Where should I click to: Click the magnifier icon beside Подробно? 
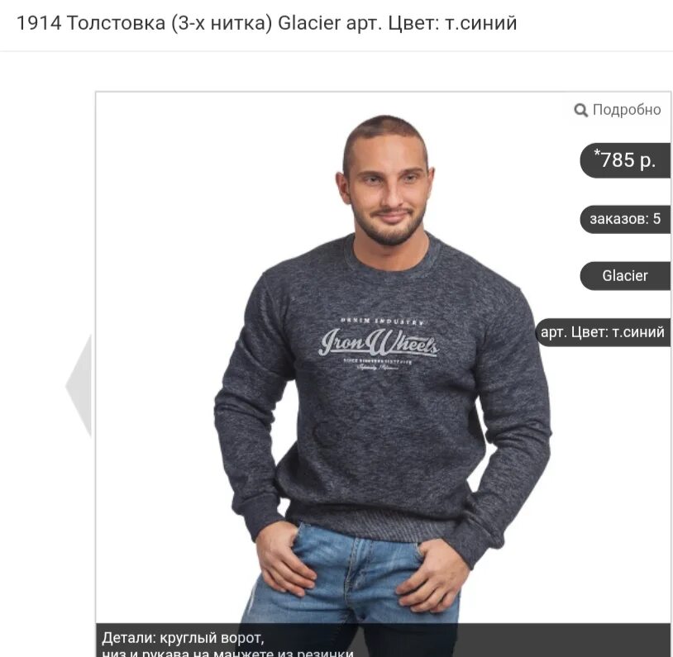click(x=580, y=110)
